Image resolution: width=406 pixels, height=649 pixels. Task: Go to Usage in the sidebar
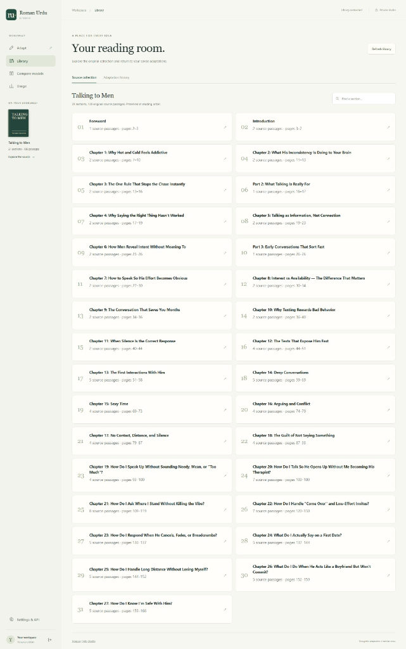pos(30,86)
